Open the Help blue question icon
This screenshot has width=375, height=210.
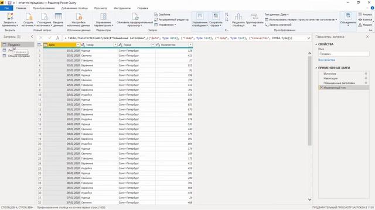point(373,8)
